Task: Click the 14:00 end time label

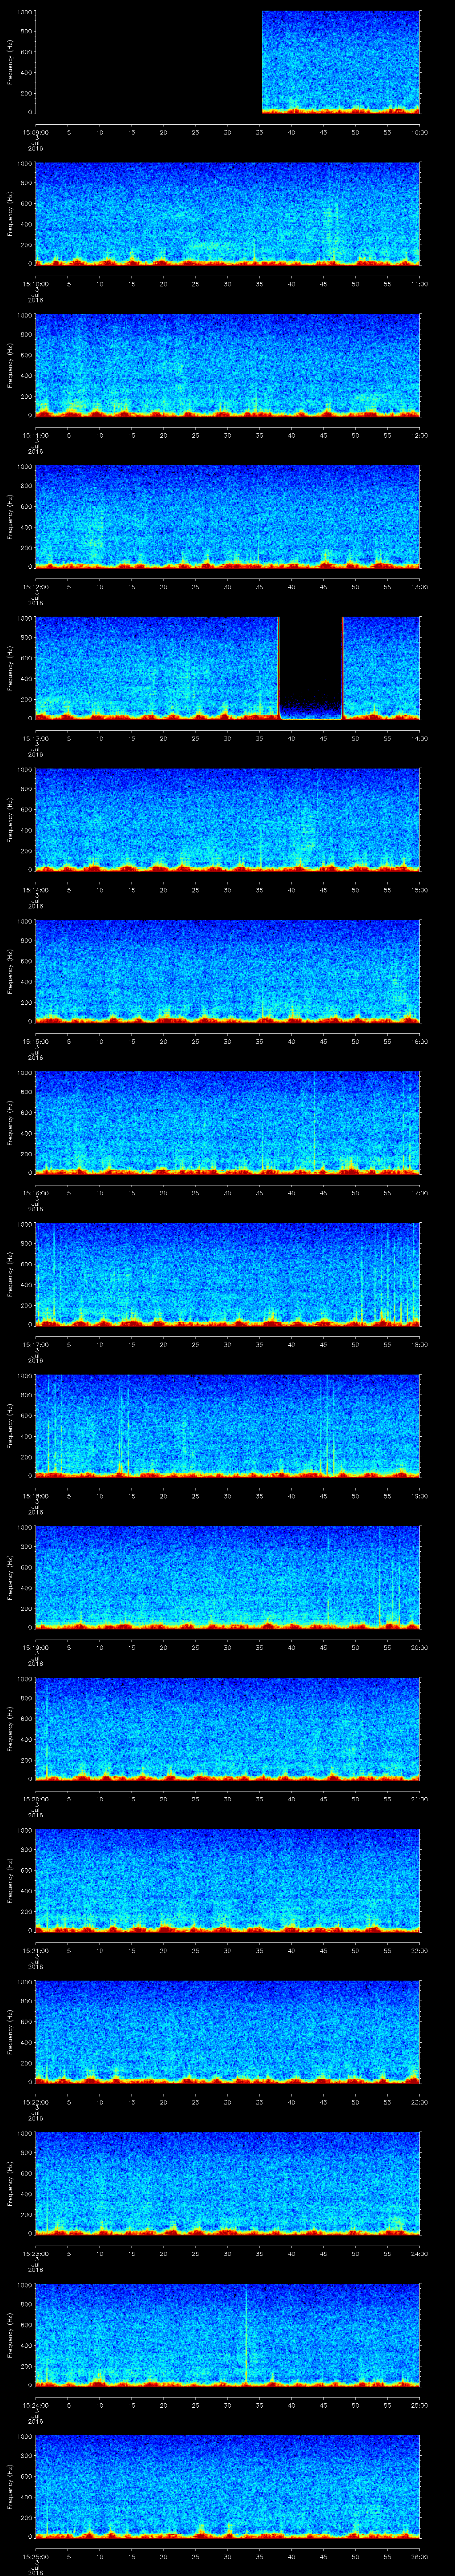Action: (419, 738)
